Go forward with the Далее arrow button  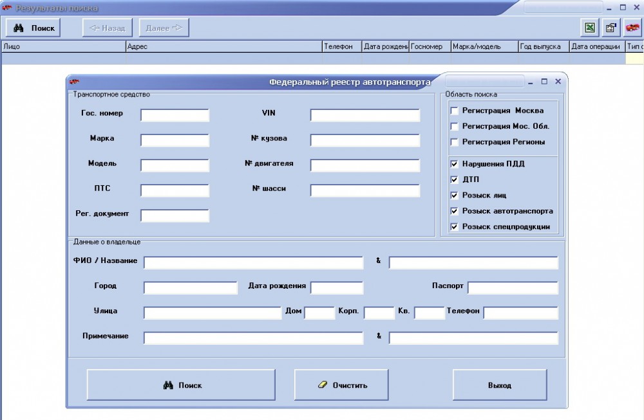point(164,28)
